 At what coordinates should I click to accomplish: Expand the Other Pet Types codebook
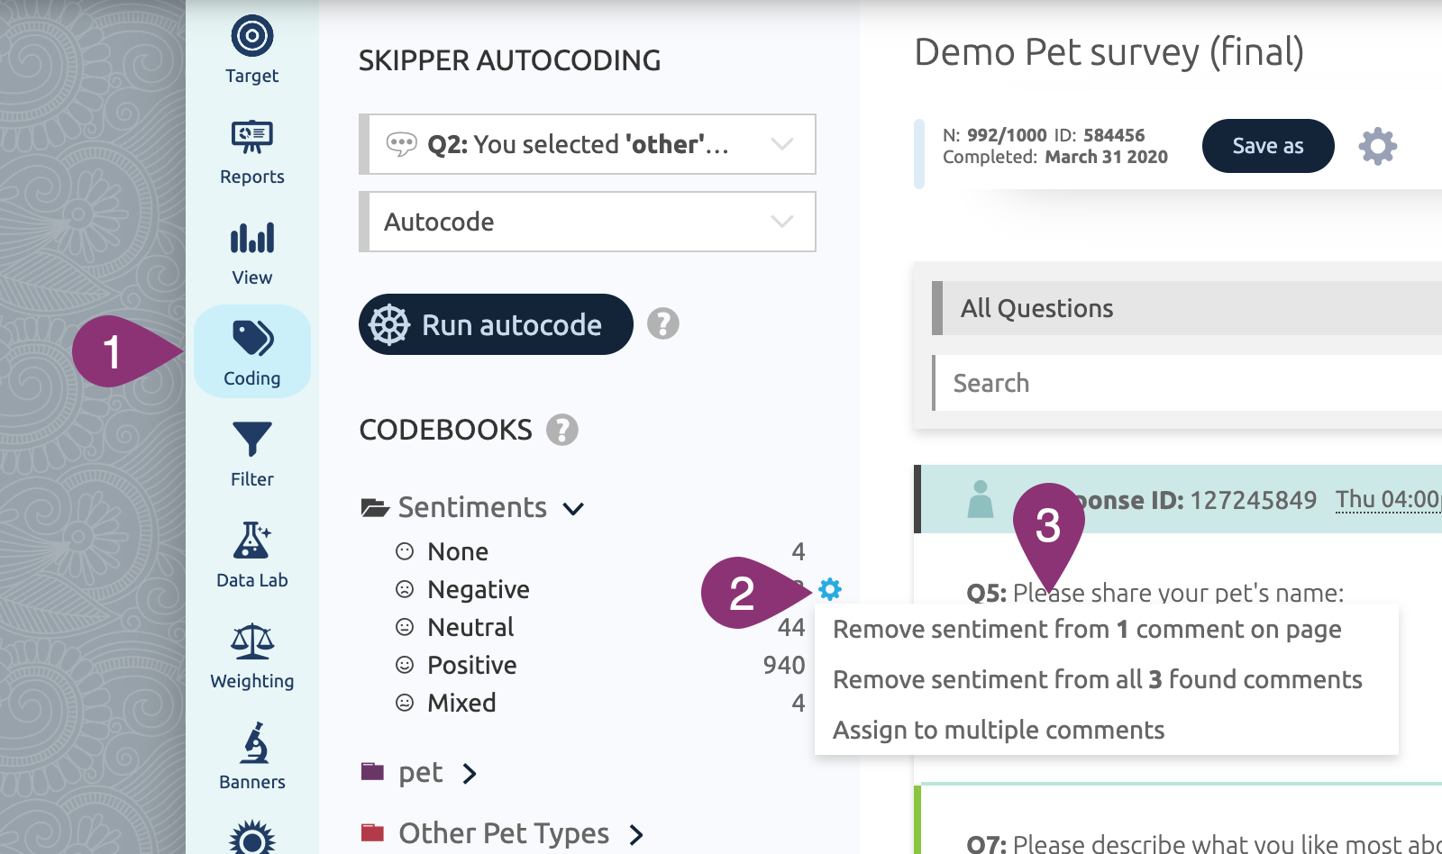pos(634,833)
